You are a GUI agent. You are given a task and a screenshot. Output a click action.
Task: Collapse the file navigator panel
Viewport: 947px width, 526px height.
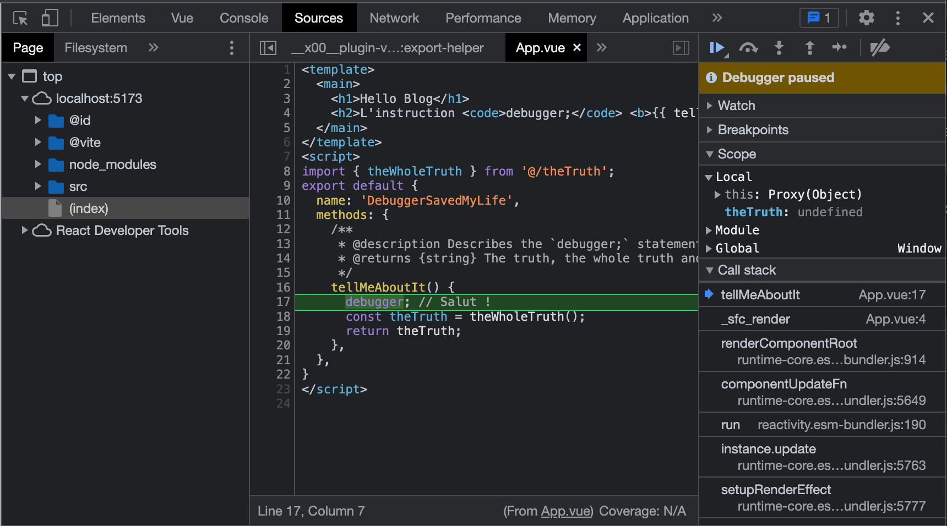click(x=268, y=47)
